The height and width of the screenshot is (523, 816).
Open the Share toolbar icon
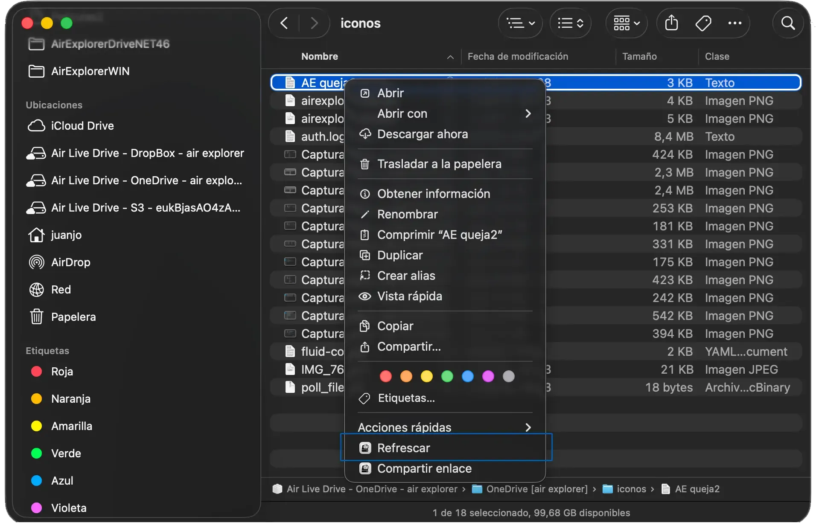point(671,23)
